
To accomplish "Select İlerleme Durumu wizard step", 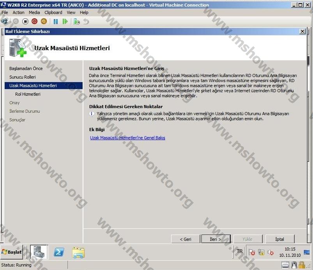I will click(25, 111).
